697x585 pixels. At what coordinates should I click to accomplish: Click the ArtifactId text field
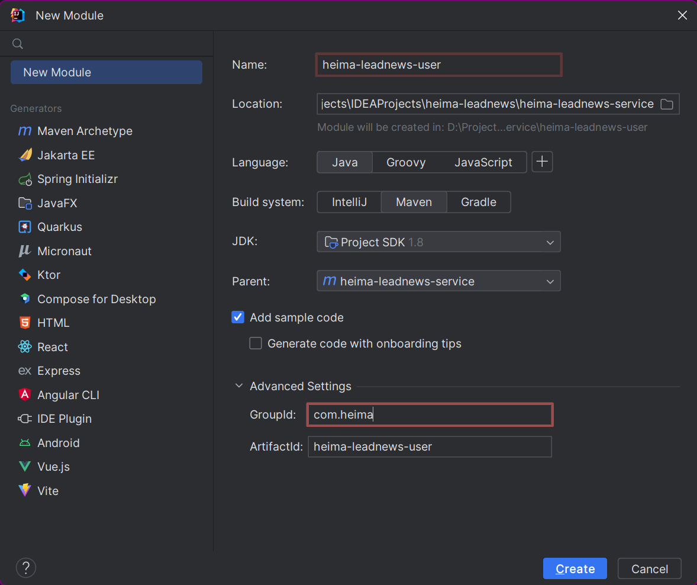tap(430, 446)
